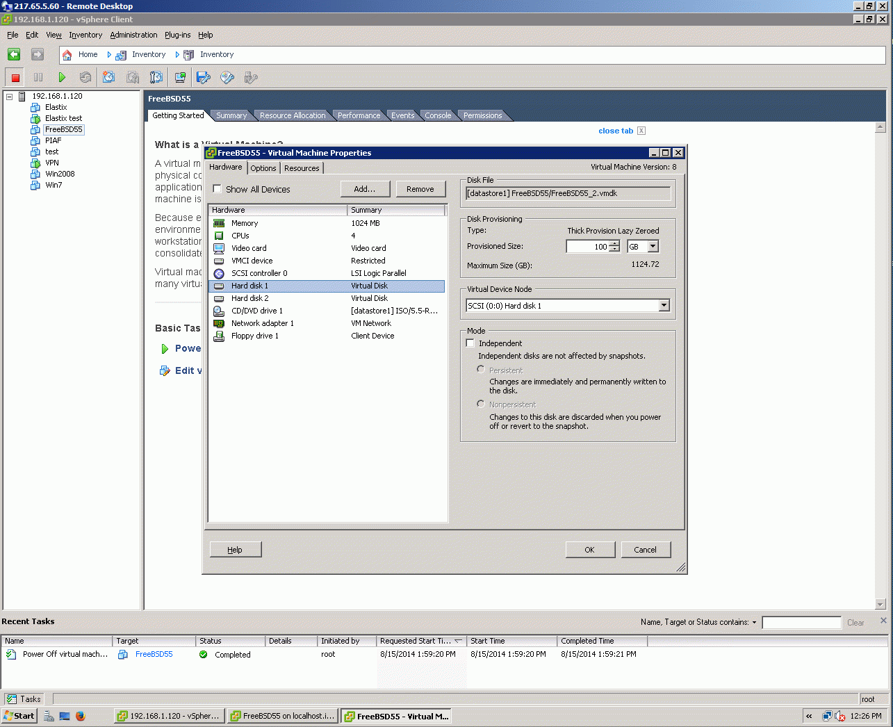
Task: Select CD/DVD drive 1 in hardware list
Action: click(x=327, y=311)
